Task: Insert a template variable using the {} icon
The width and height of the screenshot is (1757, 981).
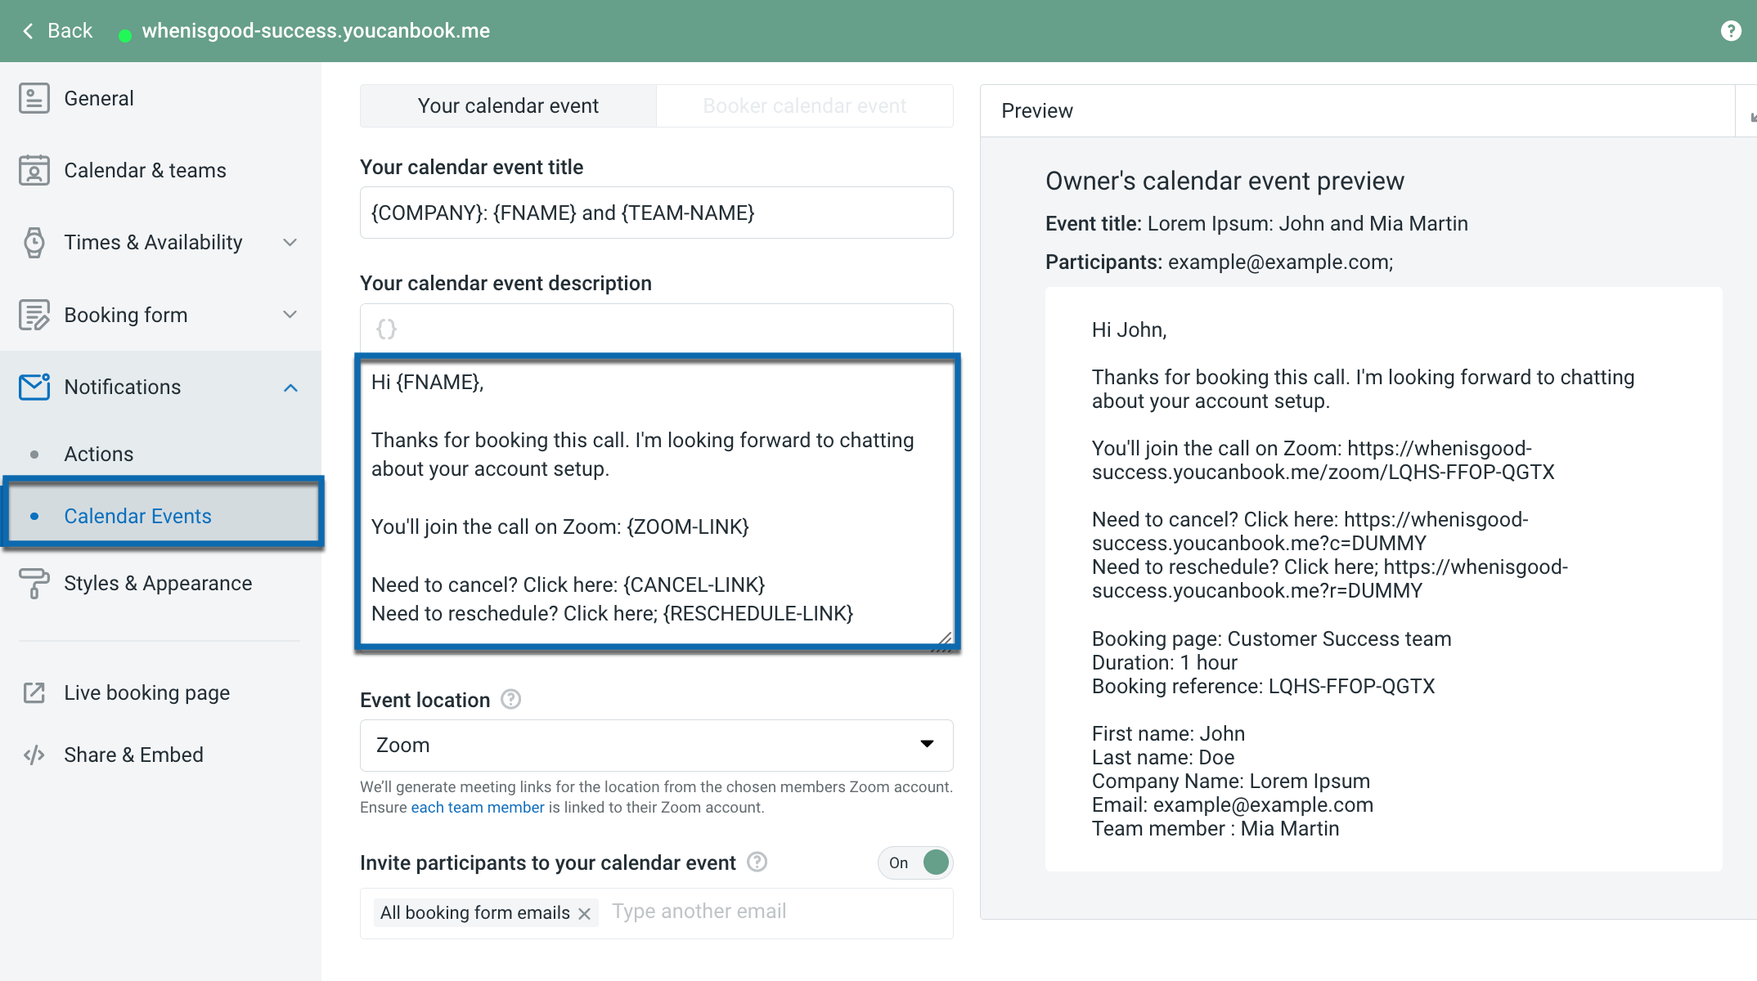Action: coord(385,329)
